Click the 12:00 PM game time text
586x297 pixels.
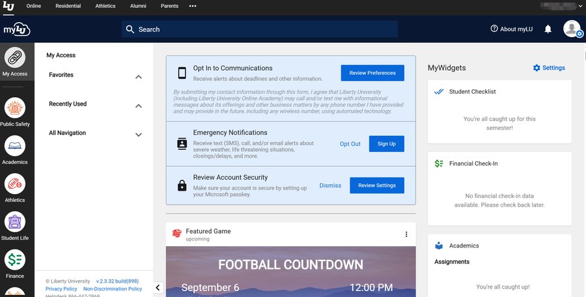click(x=371, y=287)
